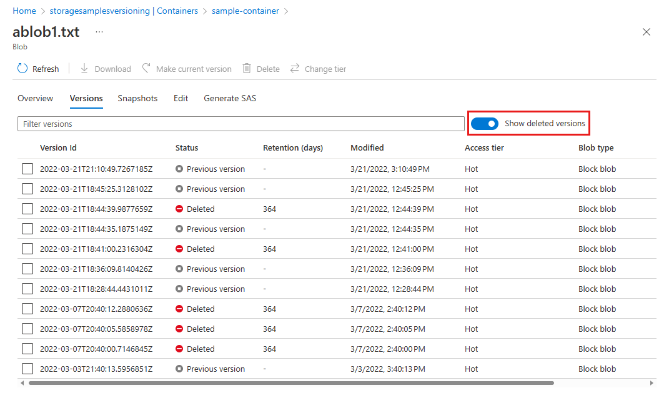Refresh the versions list
This screenshot has width=669, height=403.
click(x=37, y=68)
